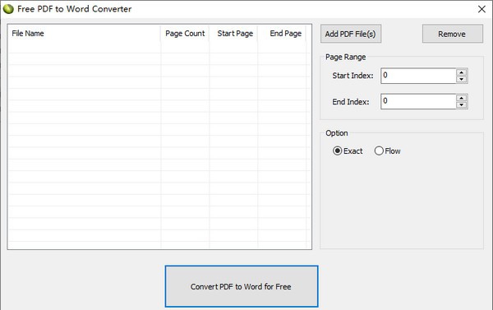Increase End Index with up arrow
Image resolution: width=493 pixels, height=310 pixels.
tap(462, 98)
